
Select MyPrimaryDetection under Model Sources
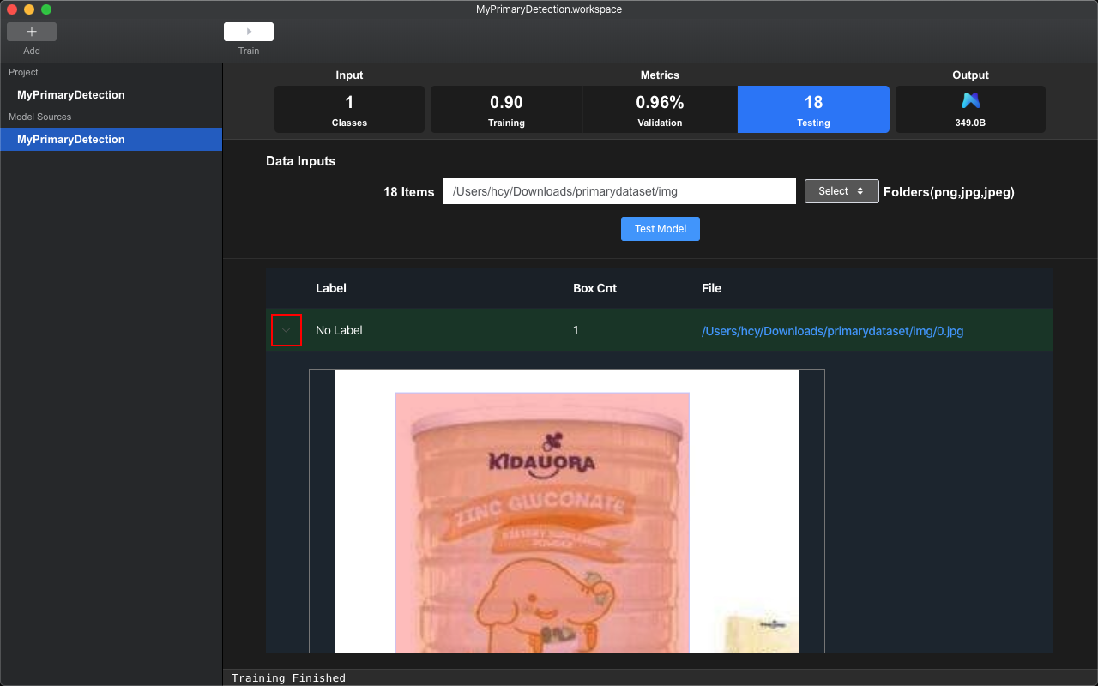point(112,139)
